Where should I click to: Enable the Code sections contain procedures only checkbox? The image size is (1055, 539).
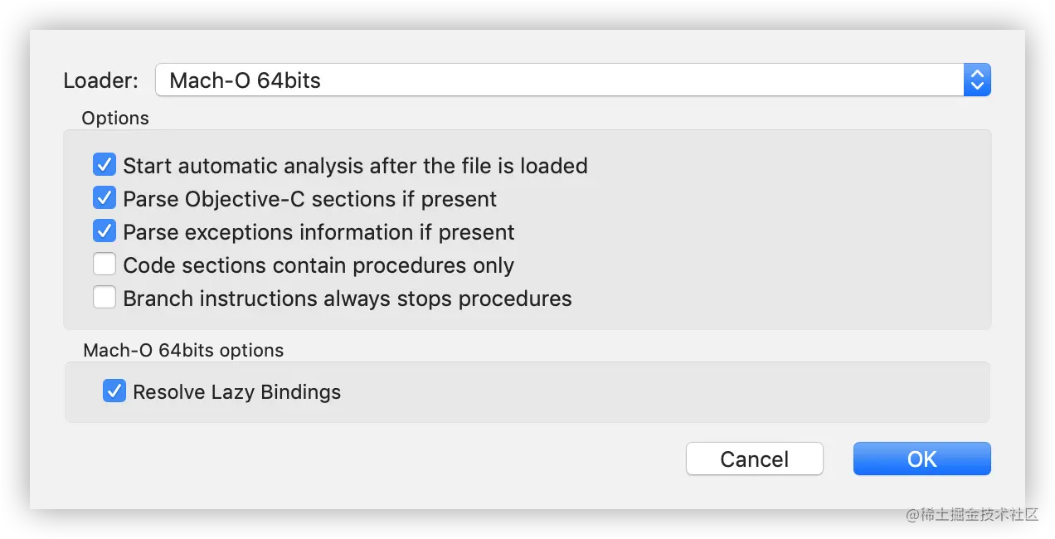[x=105, y=265]
